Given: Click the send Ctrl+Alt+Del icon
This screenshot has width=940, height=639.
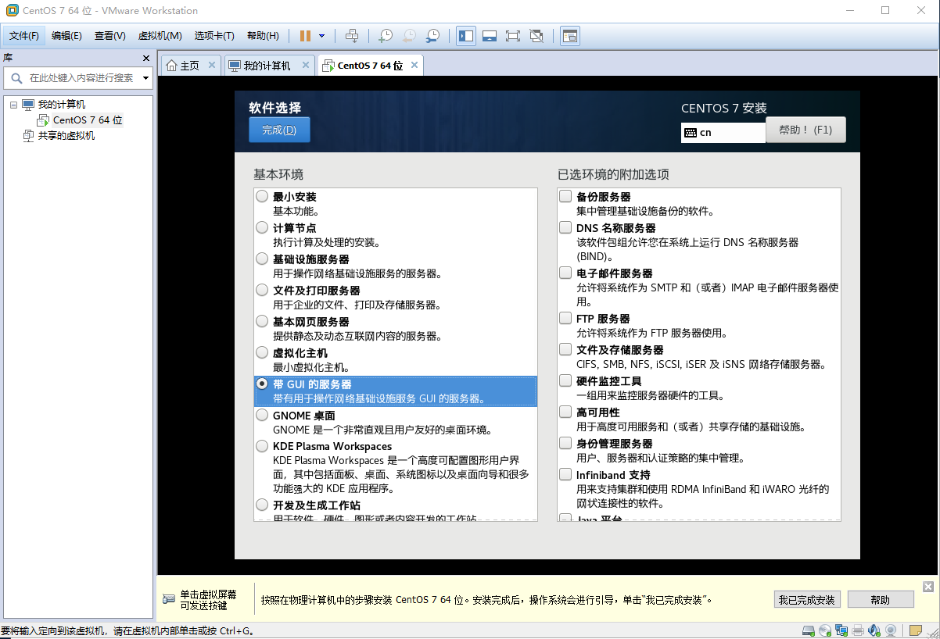Looking at the screenshot, I should coord(352,36).
